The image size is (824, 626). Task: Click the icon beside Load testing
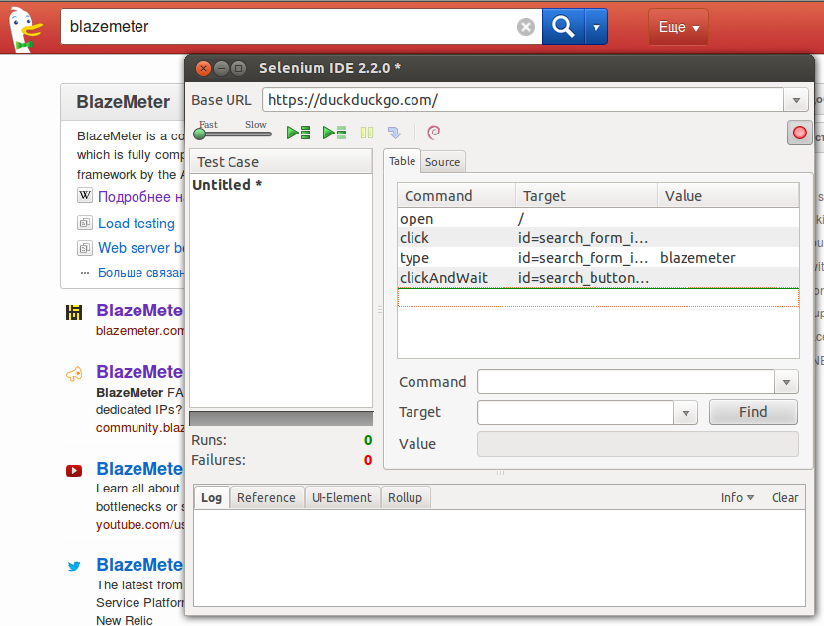(85, 224)
